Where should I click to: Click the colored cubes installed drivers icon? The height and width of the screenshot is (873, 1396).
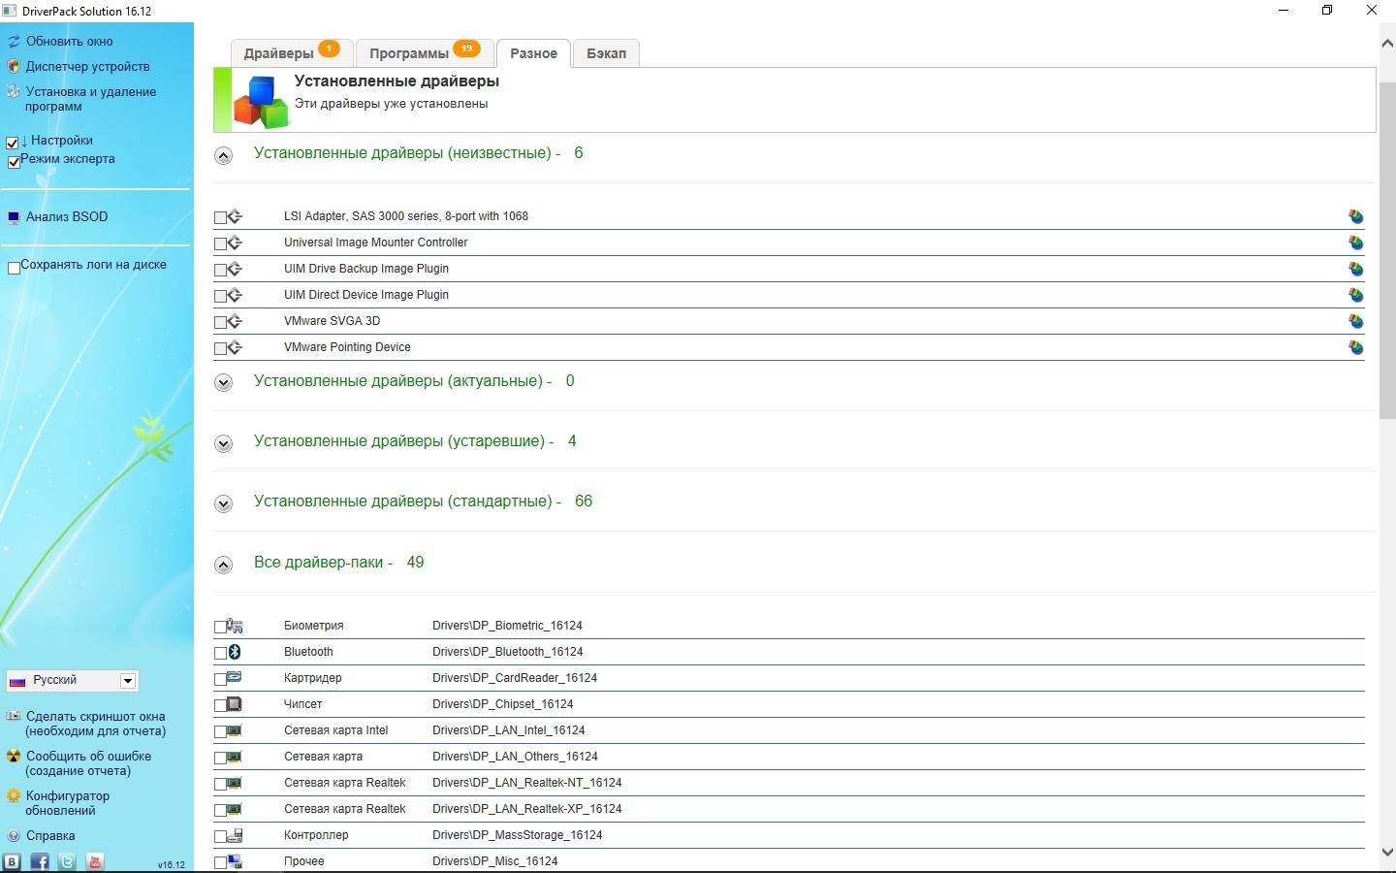[262, 102]
